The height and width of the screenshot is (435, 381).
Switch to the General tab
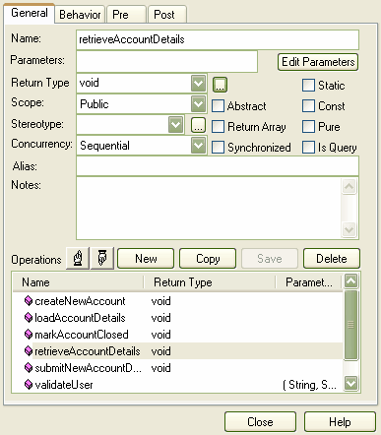point(30,13)
